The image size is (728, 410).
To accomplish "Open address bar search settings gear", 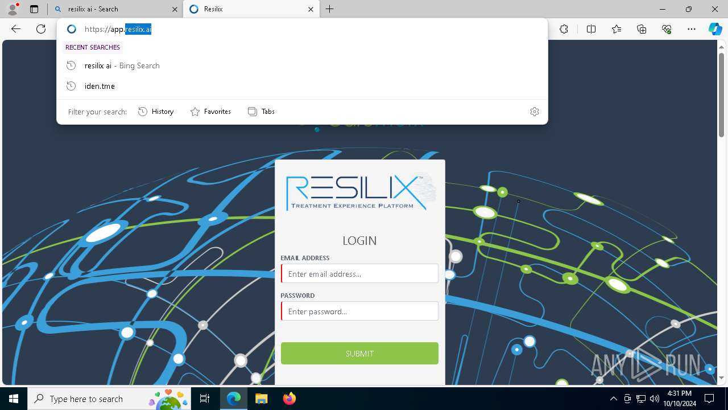I will (534, 112).
